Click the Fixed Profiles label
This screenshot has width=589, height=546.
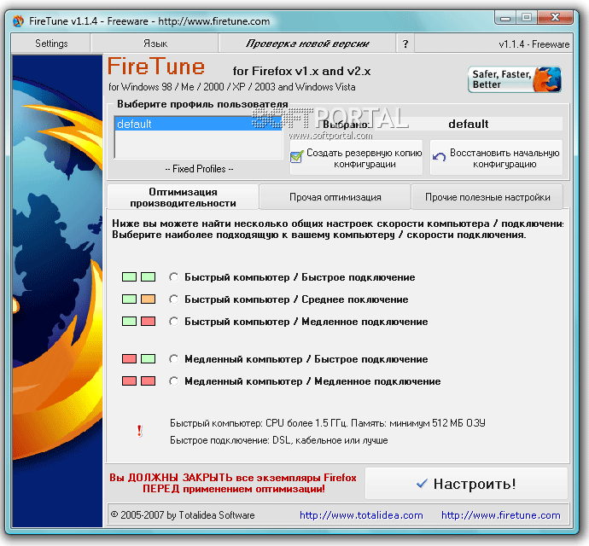(199, 169)
